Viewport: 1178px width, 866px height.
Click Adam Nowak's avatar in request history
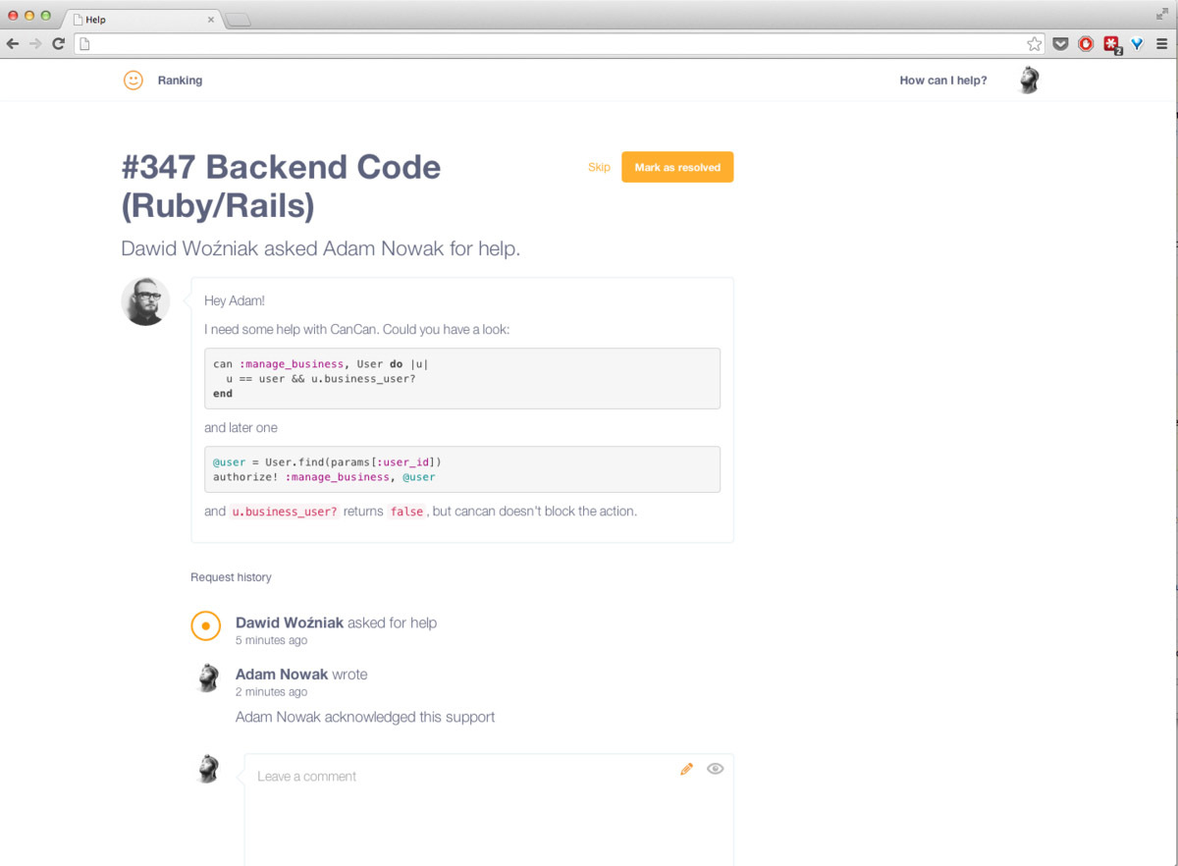[x=207, y=677]
